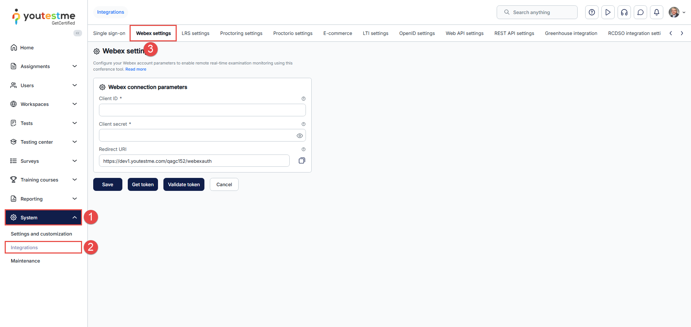Switch to OpenID settings tab
This screenshot has width=691, height=327.
pos(417,33)
